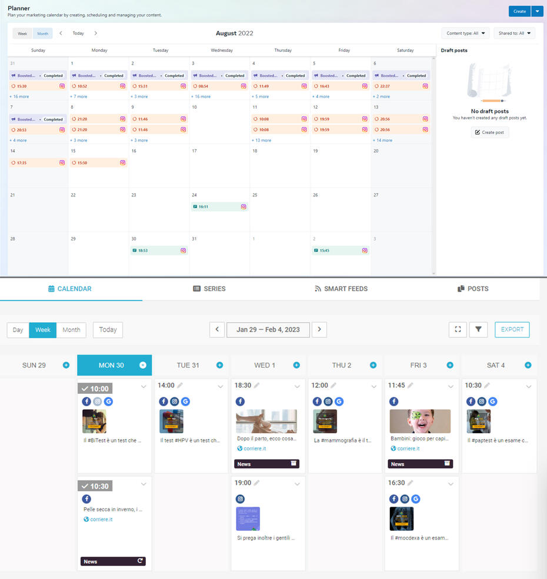The height and width of the screenshot is (579, 547).
Task: Switch lower calendar to Month view
Action: point(71,330)
